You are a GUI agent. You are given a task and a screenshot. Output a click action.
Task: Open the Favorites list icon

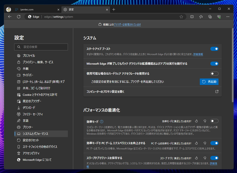[201, 17]
